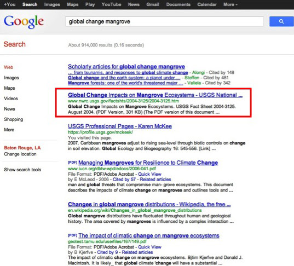Select Shopping filter in left sidebar
The height and width of the screenshot is (266, 294).
[x=14, y=119]
